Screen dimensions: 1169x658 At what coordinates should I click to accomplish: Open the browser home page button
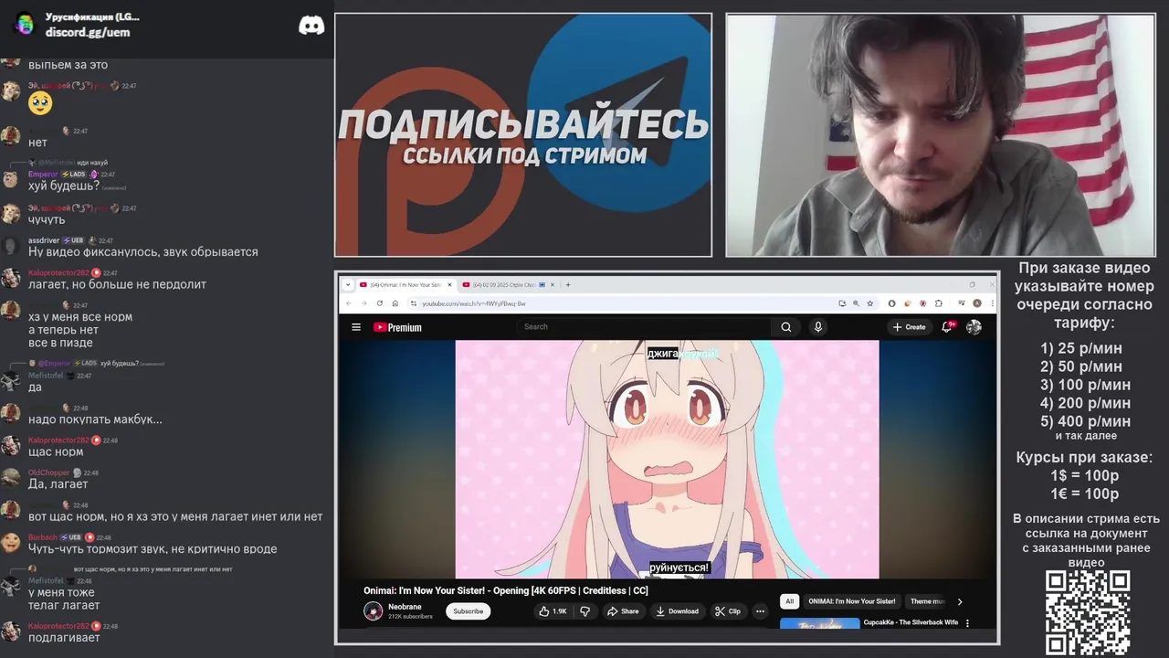click(x=395, y=303)
